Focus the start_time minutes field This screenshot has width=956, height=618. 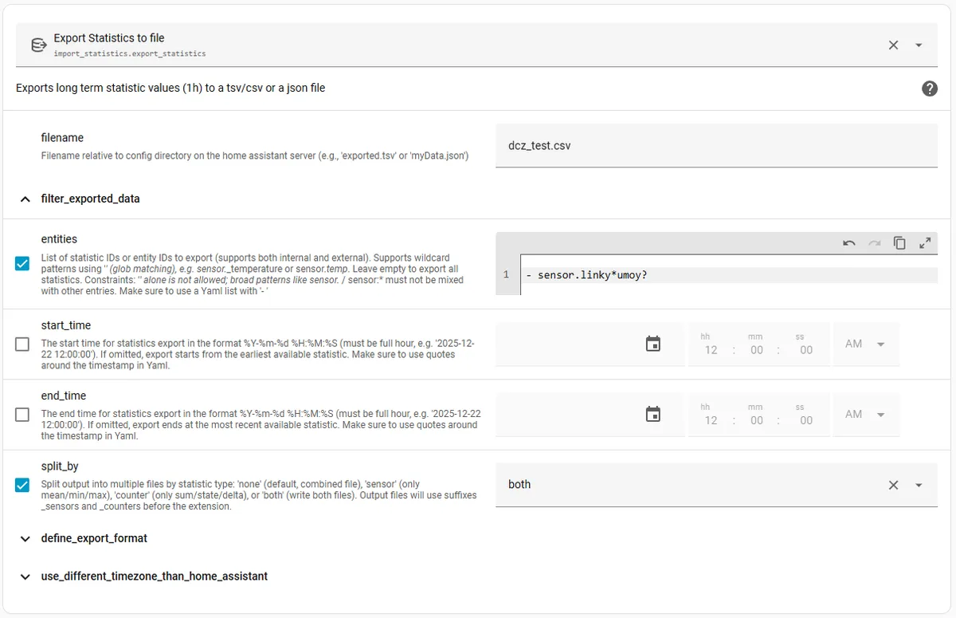tap(757, 349)
